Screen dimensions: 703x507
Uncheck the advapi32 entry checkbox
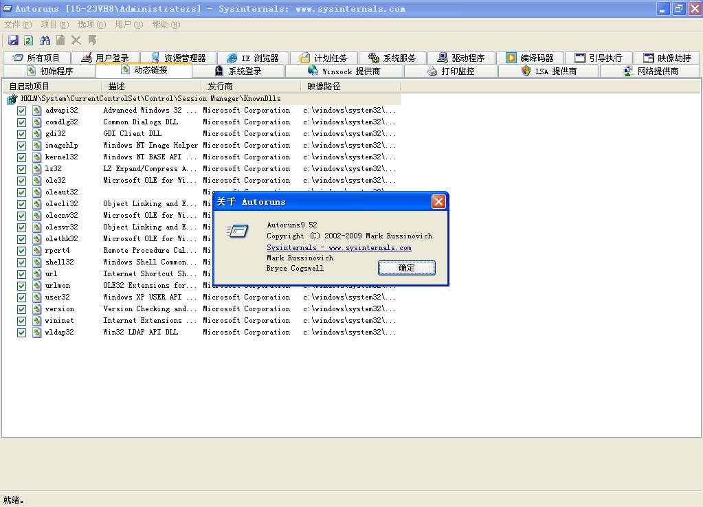[x=21, y=111]
